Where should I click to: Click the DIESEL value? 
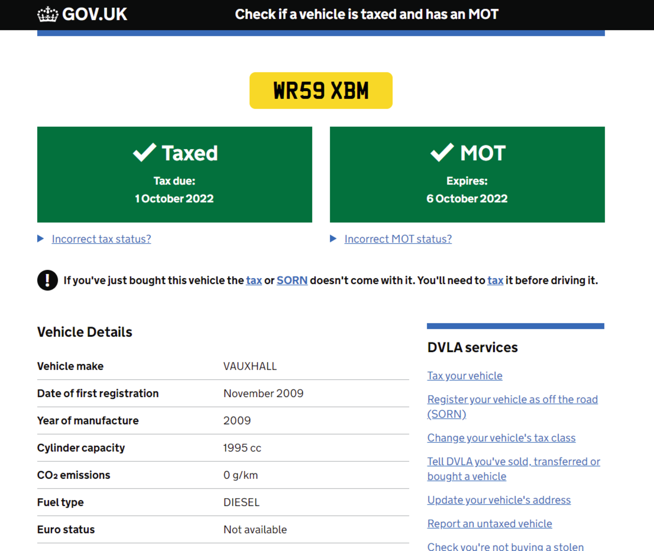242,503
